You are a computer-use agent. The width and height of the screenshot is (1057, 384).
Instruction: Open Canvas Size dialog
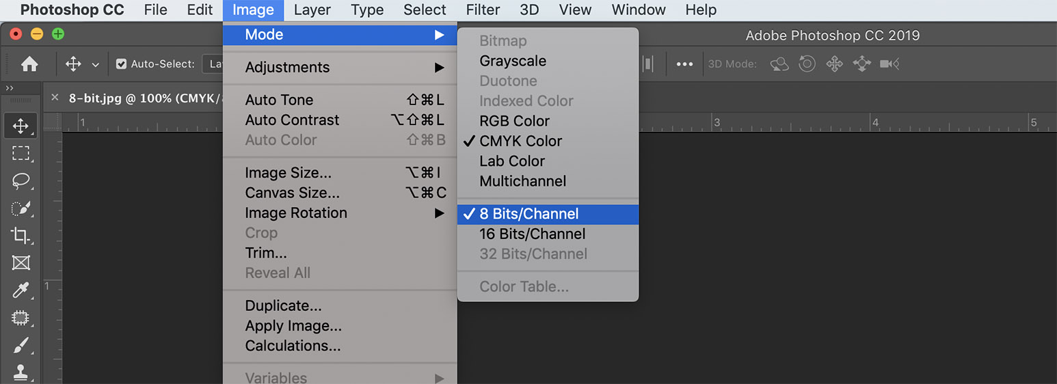pos(340,193)
